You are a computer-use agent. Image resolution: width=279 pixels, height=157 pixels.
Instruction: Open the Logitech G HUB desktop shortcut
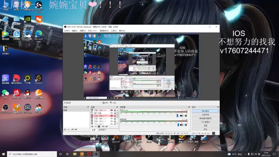[39, 7]
